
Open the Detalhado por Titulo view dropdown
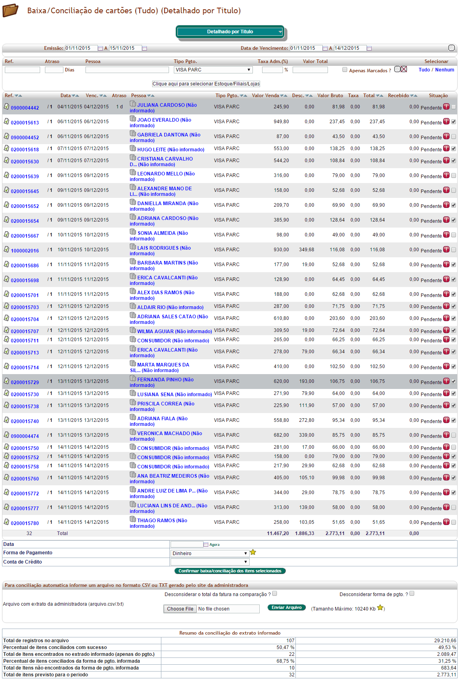point(230,32)
